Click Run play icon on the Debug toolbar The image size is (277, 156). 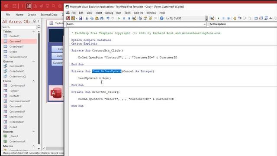point(218,18)
